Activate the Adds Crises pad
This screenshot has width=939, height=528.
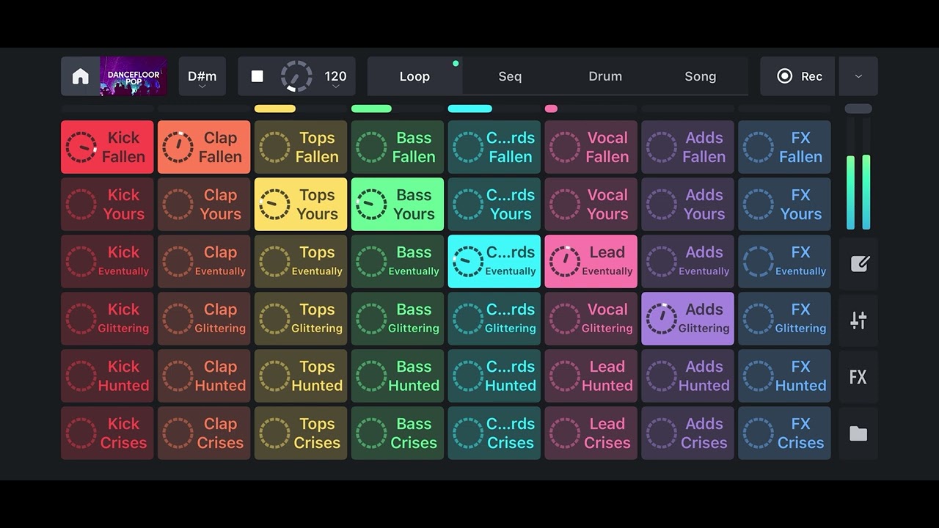(688, 433)
